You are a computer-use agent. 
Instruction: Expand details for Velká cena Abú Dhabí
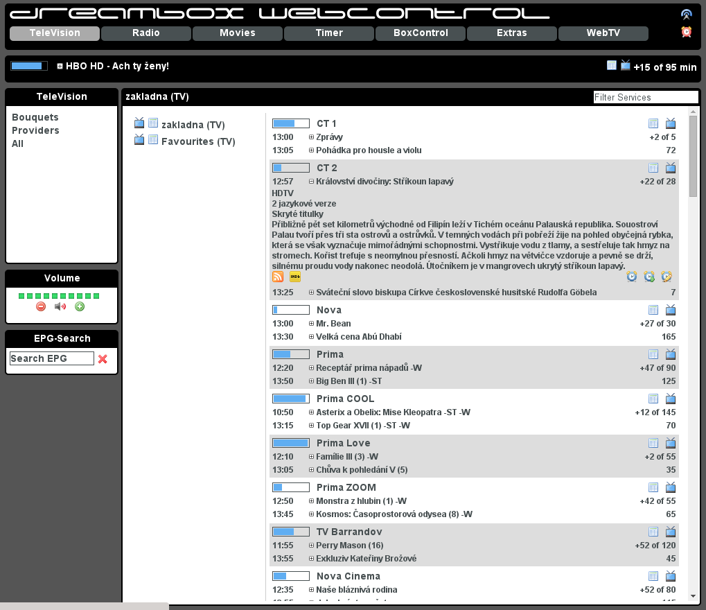[x=311, y=336]
